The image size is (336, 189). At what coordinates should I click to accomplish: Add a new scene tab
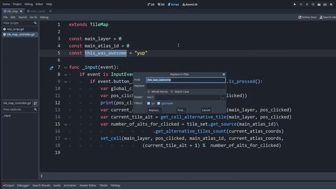(50, 11)
